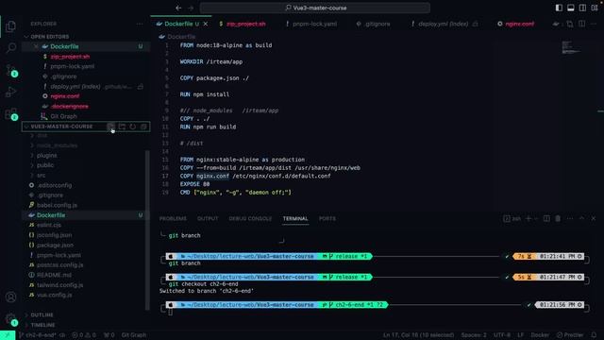Open the Explorer view in activity bar
The height and width of the screenshot is (340, 604).
(10, 25)
